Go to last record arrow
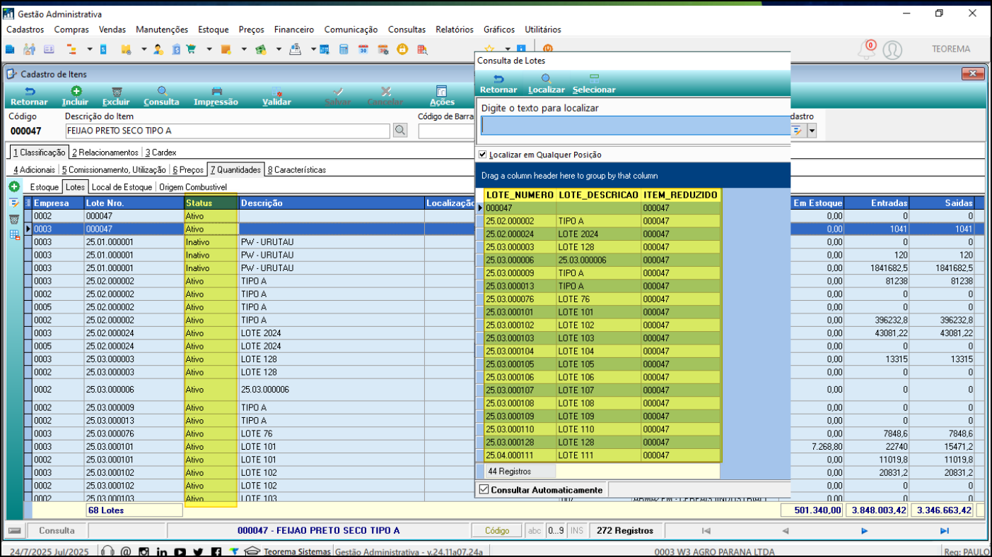992x557 pixels. [944, 531]
